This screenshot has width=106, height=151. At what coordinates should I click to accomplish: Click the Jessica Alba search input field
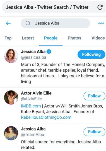(55, 23)
